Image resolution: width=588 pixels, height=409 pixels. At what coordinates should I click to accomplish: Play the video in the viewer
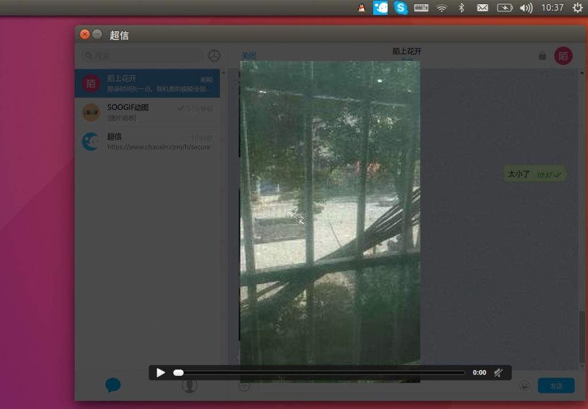click(x=161, y=373)
